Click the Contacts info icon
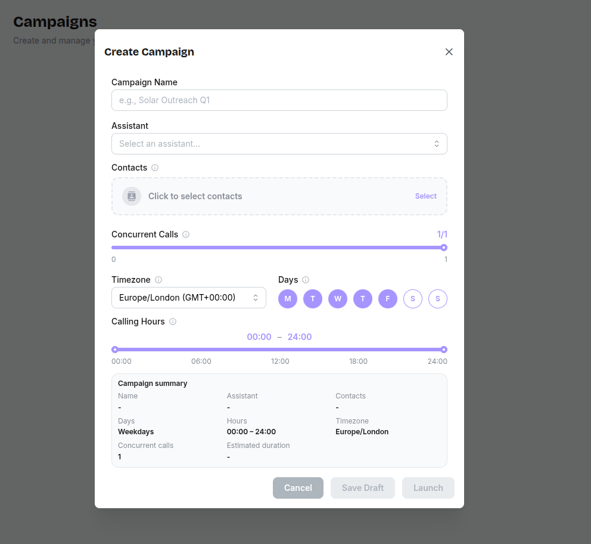 point(155,168)
